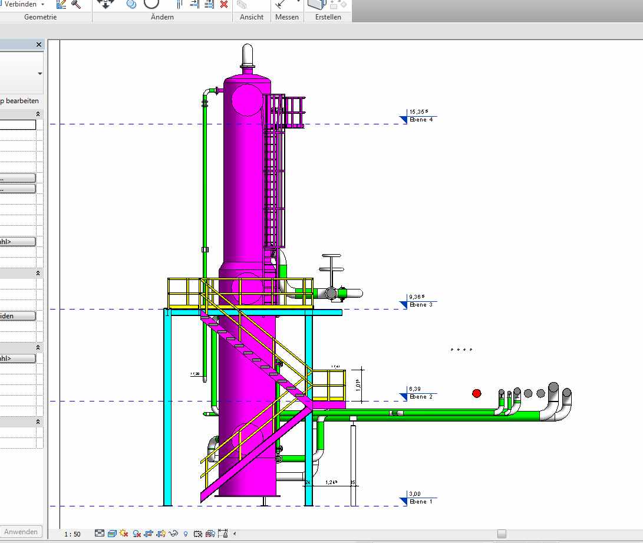Image resolution: width=643 pixels, height=543 pixels.
Task: Click the Temporary View Properties icon
Action: coord(197,534)
